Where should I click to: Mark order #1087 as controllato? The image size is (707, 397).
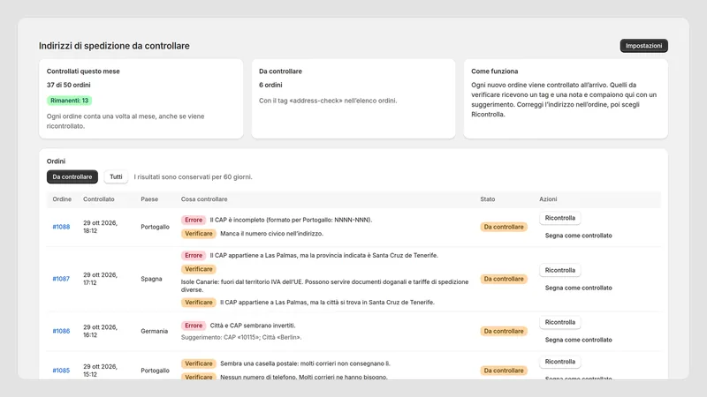tap(579, 288)
